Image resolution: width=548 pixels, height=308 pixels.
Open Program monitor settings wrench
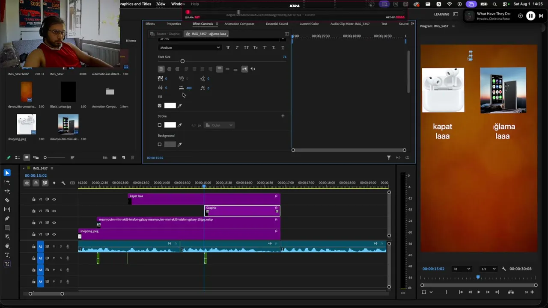pos(504,269)
